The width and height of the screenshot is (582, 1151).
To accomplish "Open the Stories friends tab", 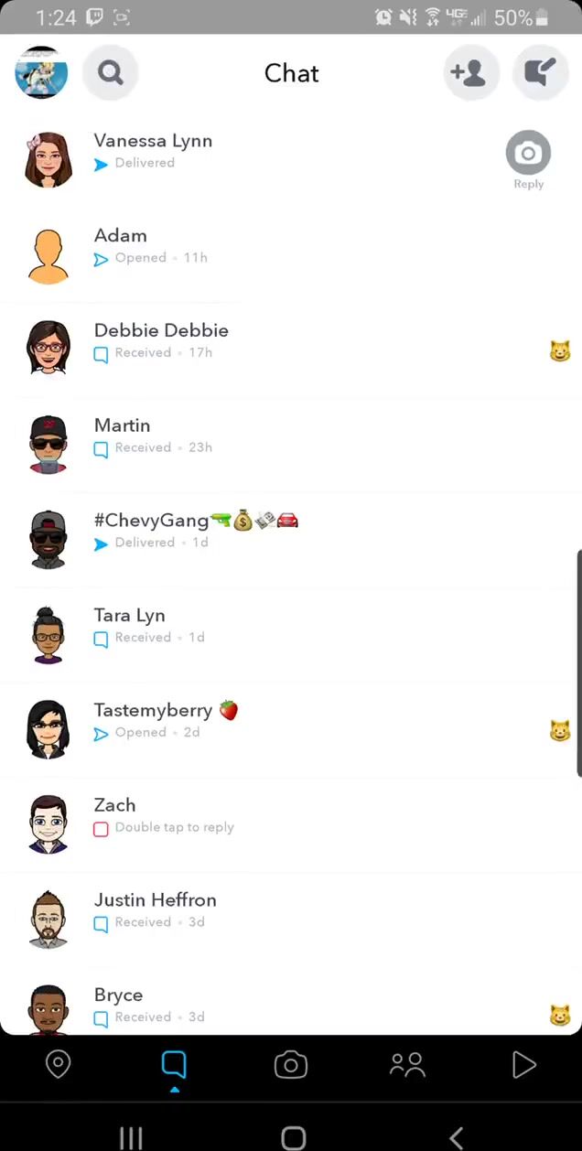I will pos(407,1064).
